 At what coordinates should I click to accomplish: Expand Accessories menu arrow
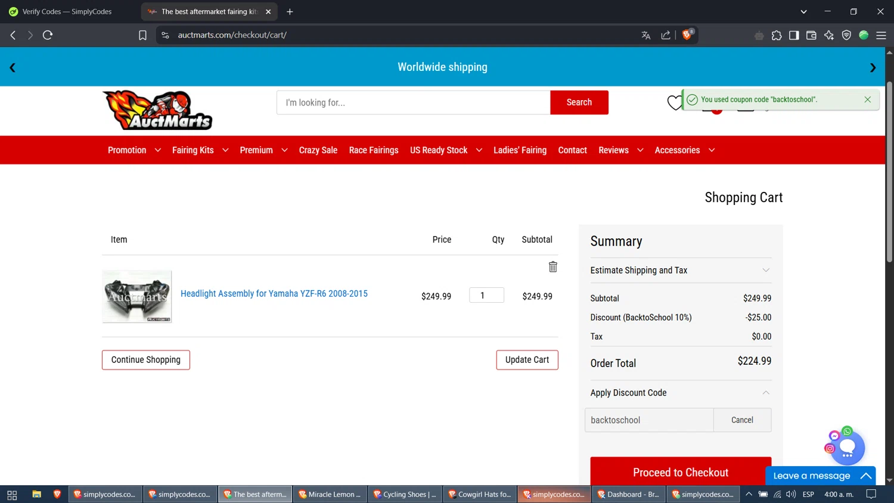click(712, 150)
